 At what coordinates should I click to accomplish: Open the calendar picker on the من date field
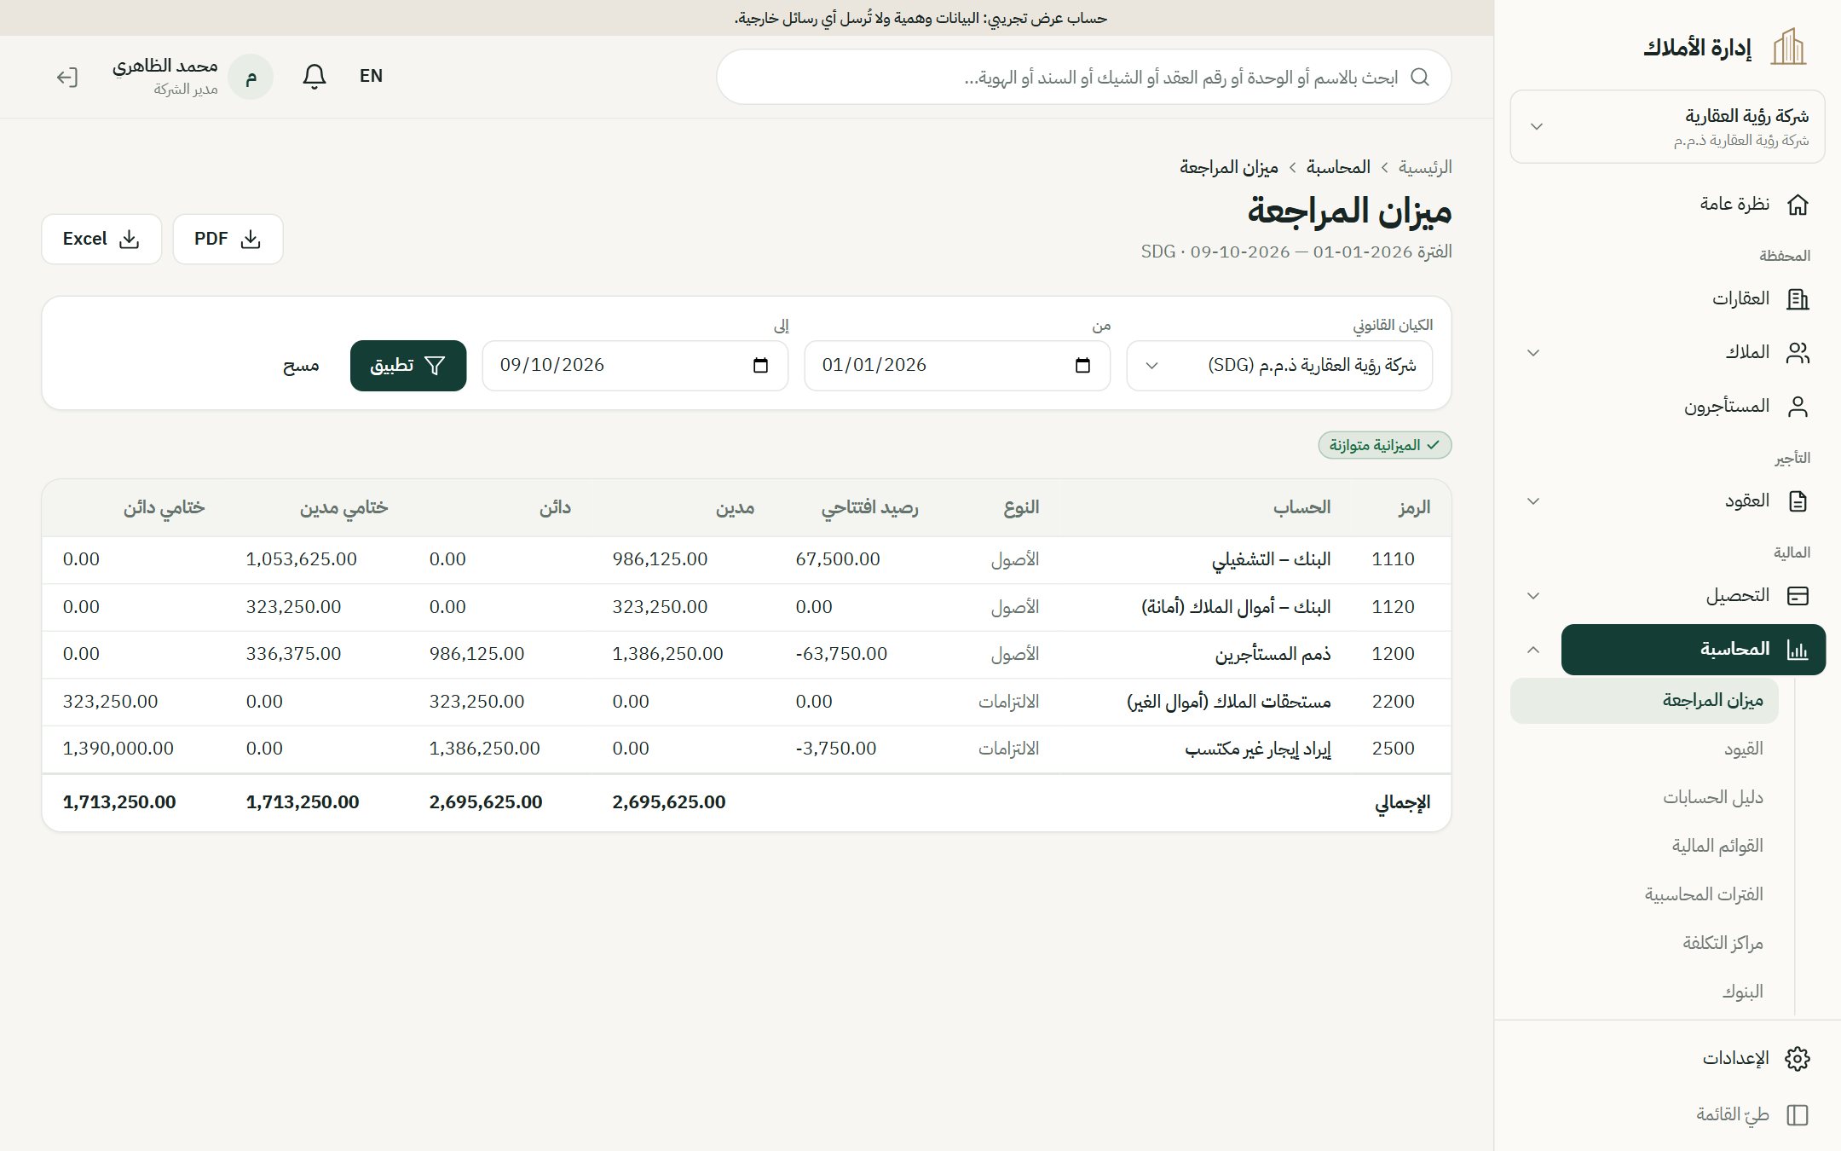(x=1082, y=366)
